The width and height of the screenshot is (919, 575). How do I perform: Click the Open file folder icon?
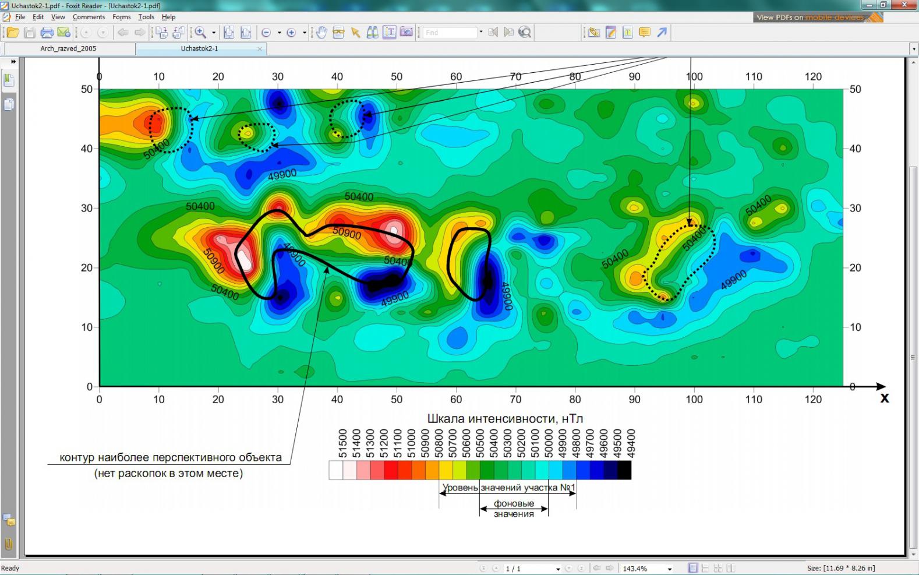tap(13, 33)
